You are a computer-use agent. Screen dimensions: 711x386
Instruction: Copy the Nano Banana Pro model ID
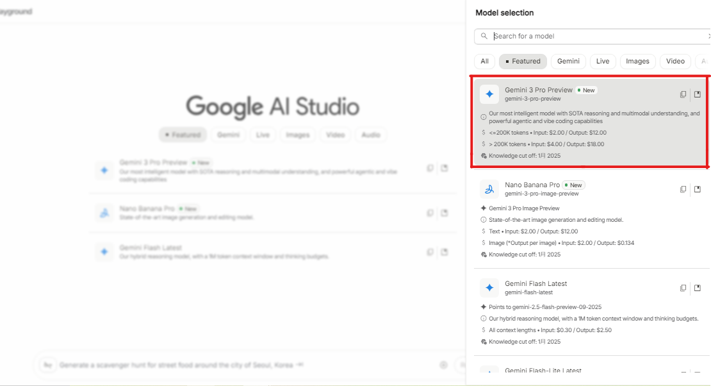(x=683, y=189)
